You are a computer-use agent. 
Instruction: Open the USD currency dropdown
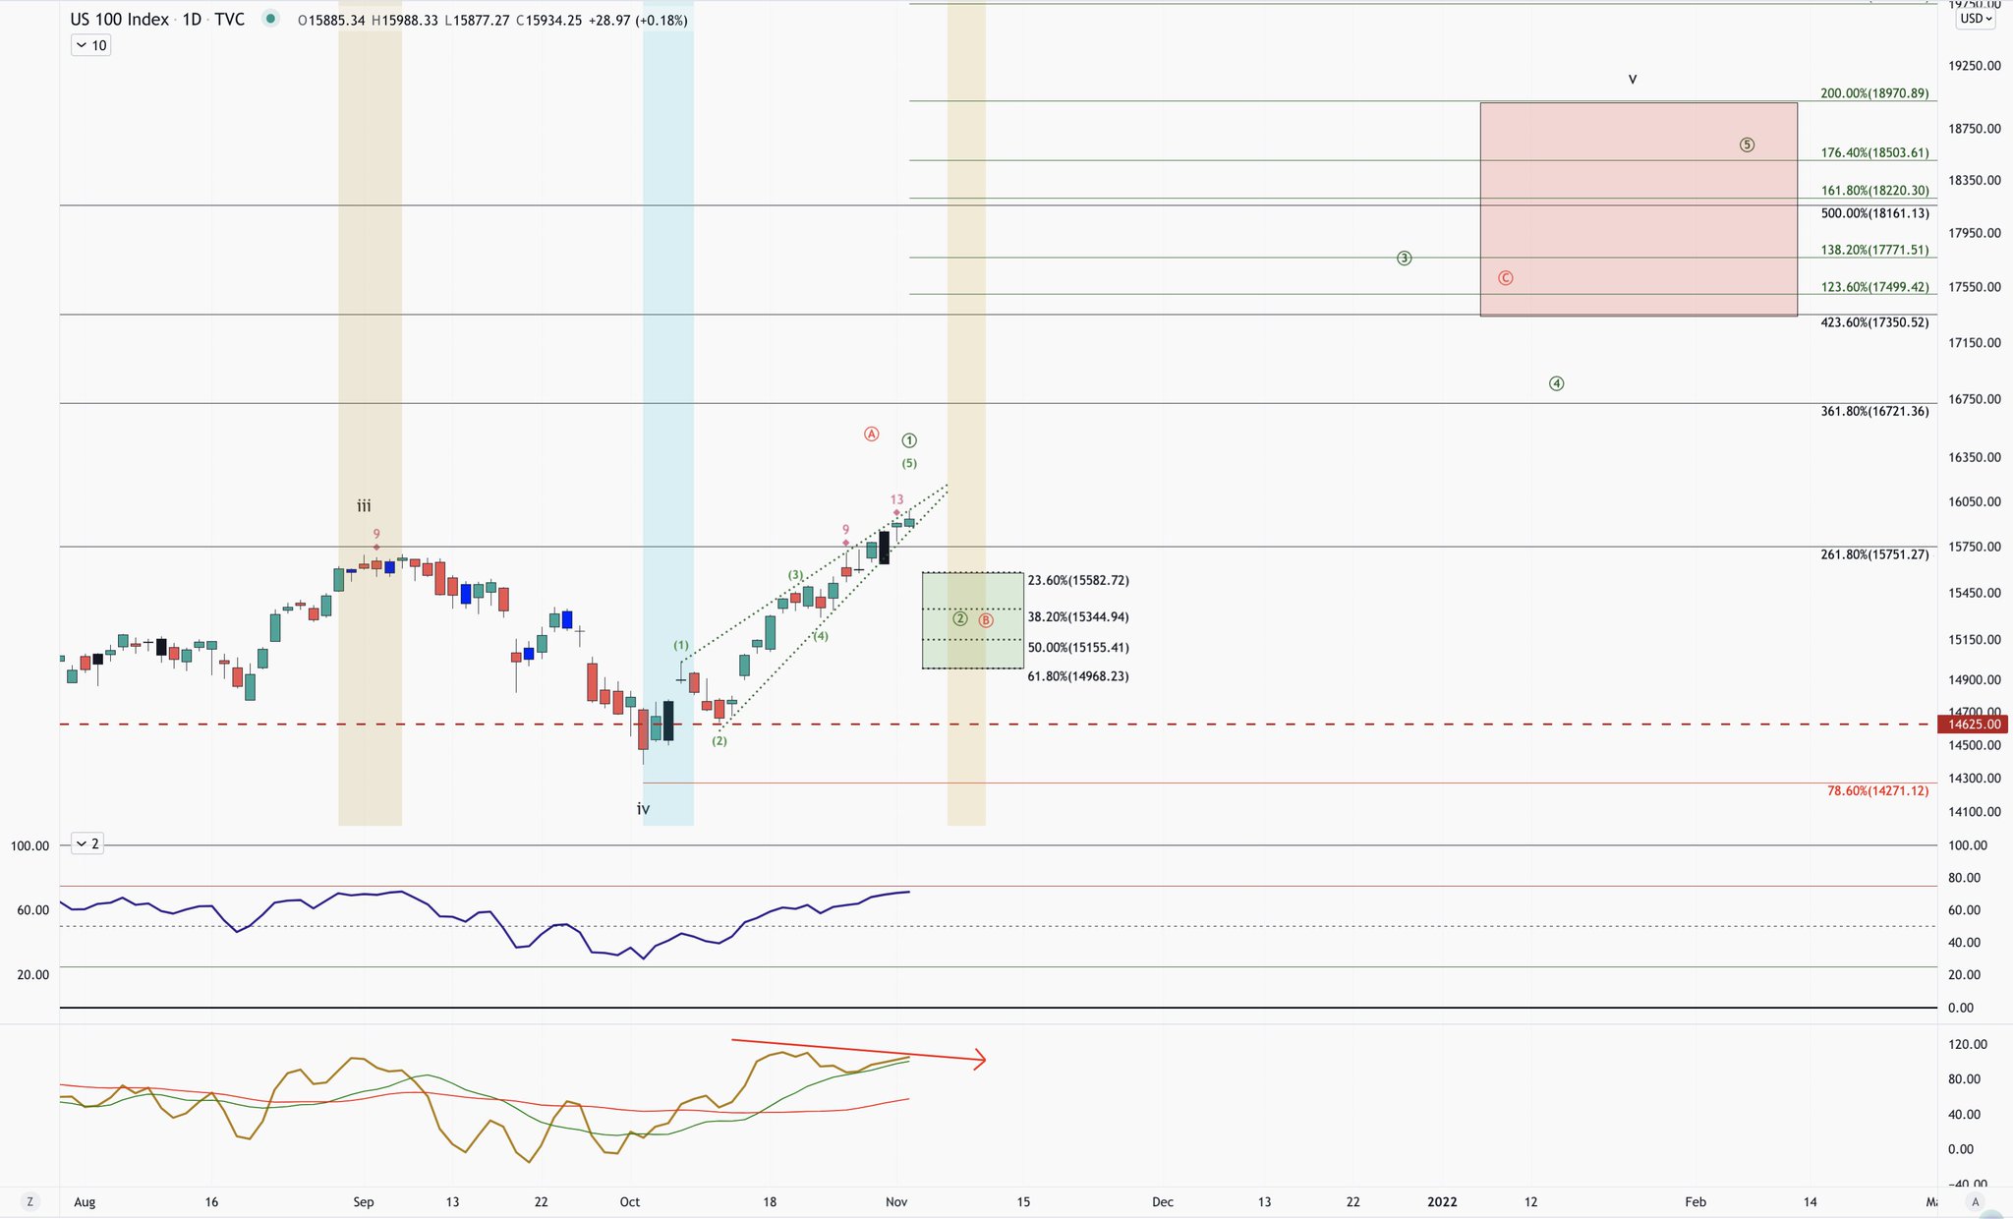[1976, 19]
